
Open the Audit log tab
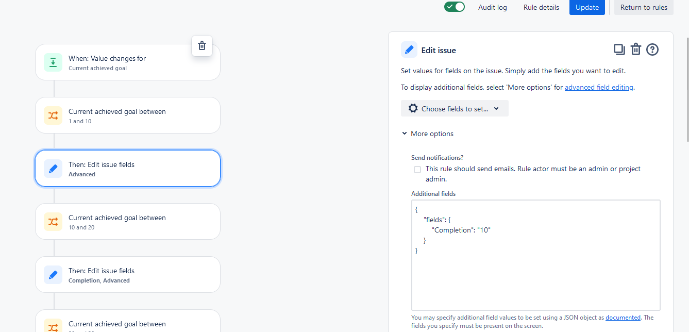coord(492,7)
